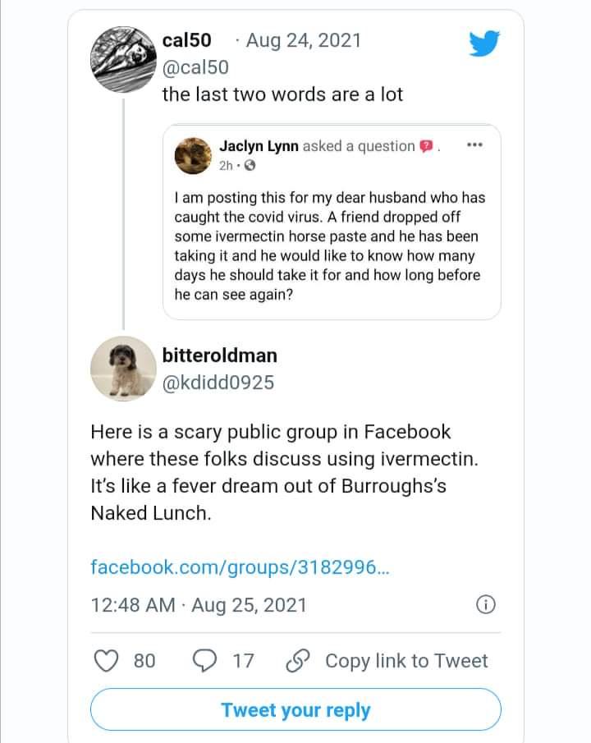This screenshot has width=591, height=743.
Task: Click the Twitter bird logo
Action: pyautogui.click(x=484, y=43)
